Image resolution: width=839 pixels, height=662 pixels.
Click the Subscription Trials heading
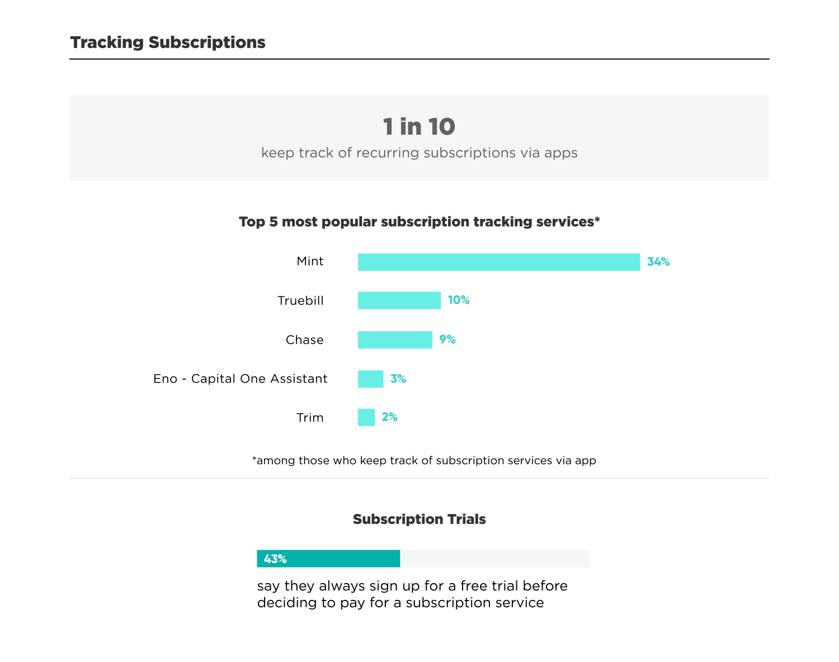click(419, 519)
